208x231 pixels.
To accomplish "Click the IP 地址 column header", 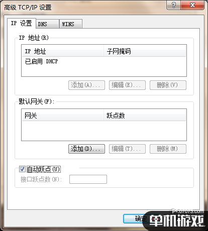I will (x=63, y=51).
